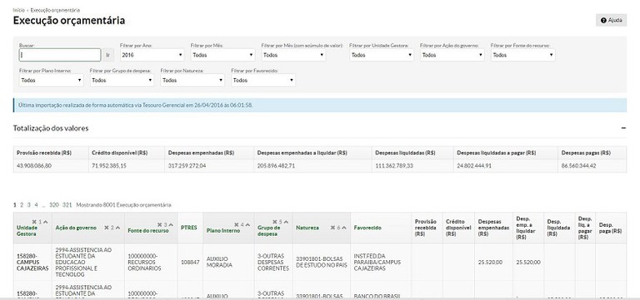
Task: Toggle sort arrow on Natureza column
Action: click(344, 228)
